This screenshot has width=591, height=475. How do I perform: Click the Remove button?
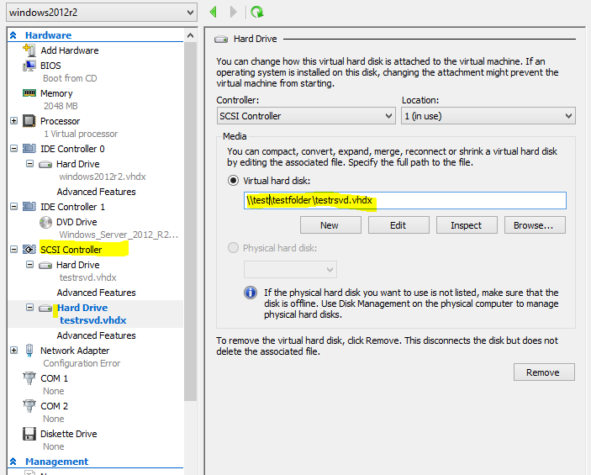[x=544, y=372]
